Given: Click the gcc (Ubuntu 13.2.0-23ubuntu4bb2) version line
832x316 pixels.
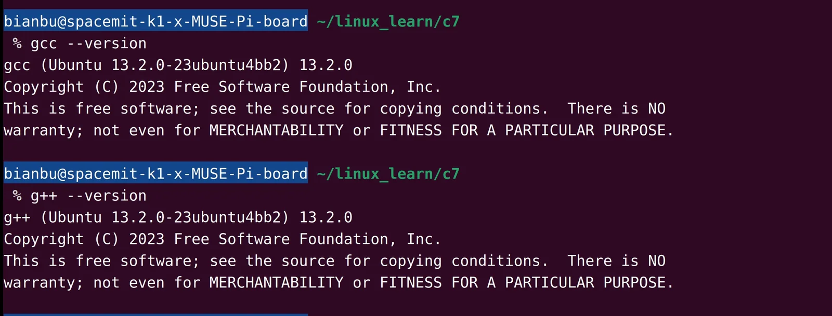Looking at the screenshot, I should pos(178,65).
